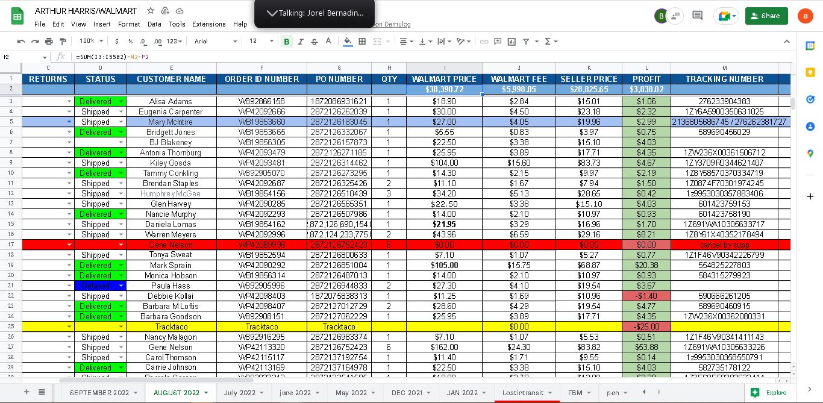Viewport: 823px width, 403px height.
Task: Click the Undo icon in toolbar
Action: (22, 42)
